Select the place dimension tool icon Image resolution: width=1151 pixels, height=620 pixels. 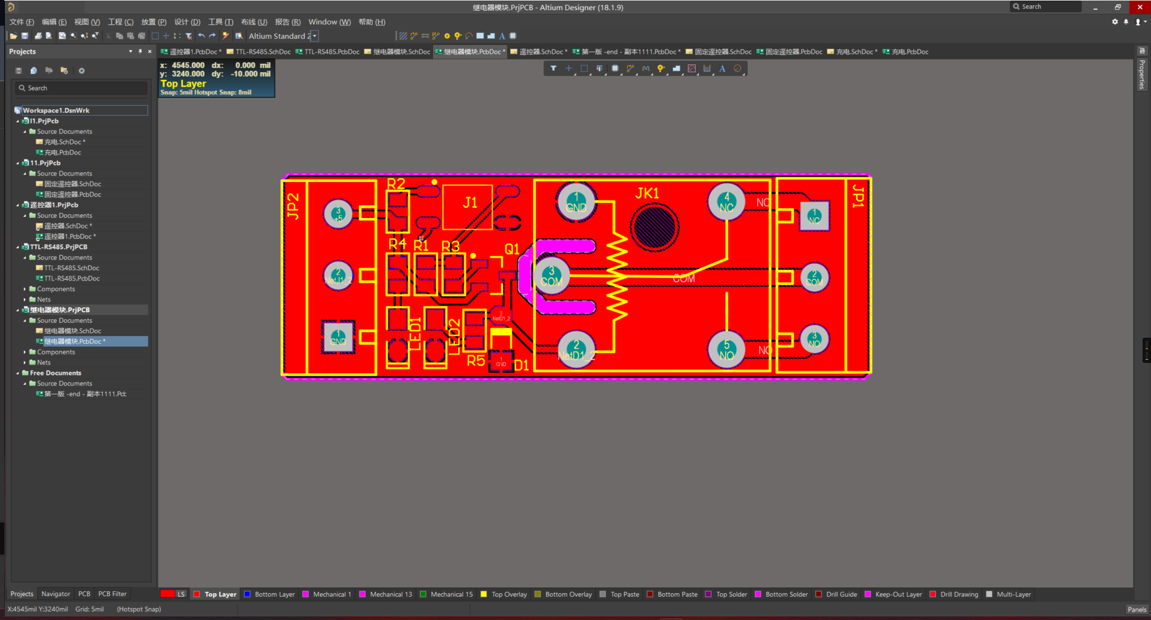coord(707,69)
